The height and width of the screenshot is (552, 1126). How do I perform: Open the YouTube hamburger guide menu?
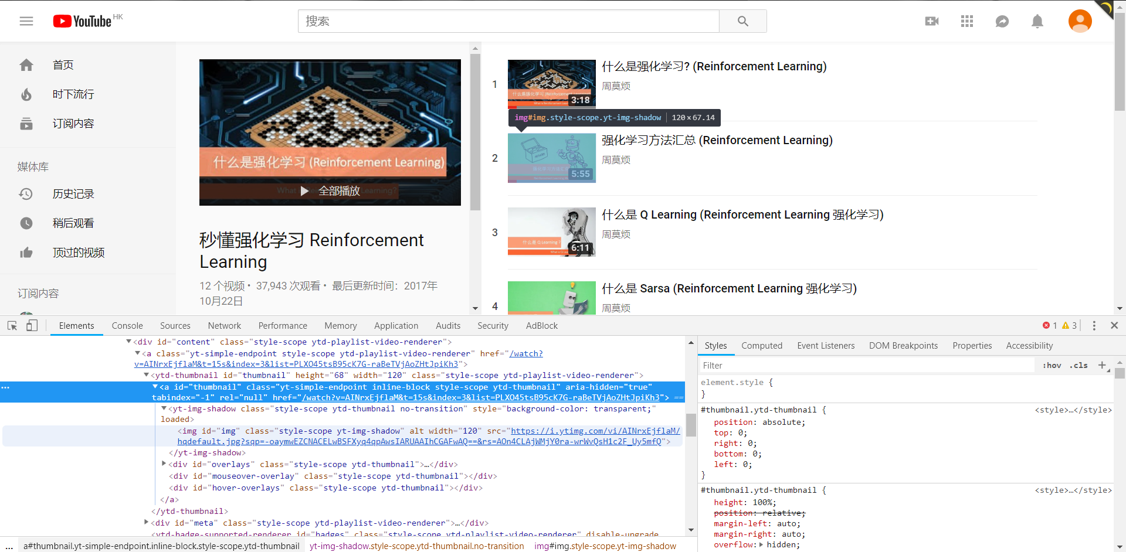pyautogui.click(x=26, y=21)
